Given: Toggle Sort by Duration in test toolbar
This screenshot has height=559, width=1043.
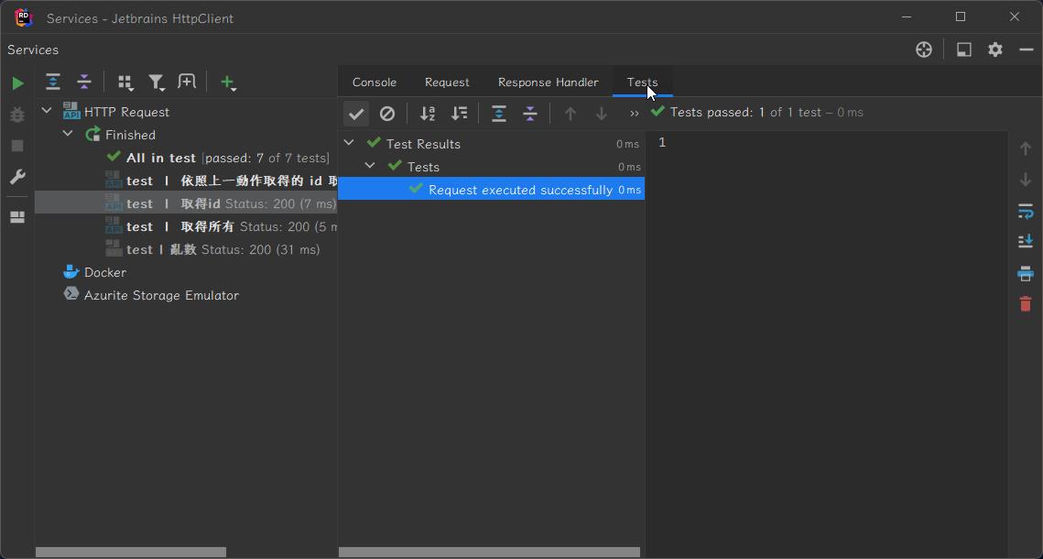Looking at the screenshot, I should coord(459,114).
